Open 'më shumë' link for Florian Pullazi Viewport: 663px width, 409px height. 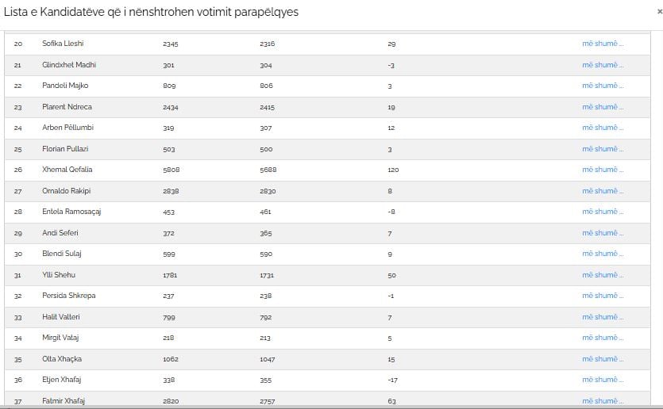pyautogui.click(x=603, y=148)
